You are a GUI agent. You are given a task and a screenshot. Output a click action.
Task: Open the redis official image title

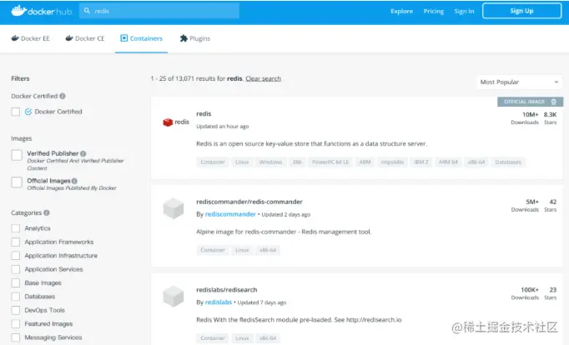tap(204, 114)
